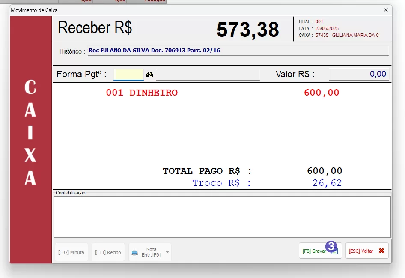Click the payment form description field
This screenshot has height=278, width=405.
click(208, 75)
